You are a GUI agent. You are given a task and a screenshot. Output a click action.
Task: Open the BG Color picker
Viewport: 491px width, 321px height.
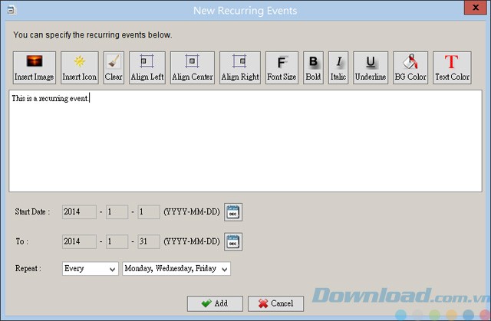[x=410, y=67]
